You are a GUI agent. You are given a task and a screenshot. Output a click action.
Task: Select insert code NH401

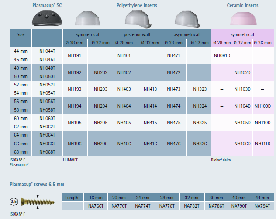click(x=124, y=55)
